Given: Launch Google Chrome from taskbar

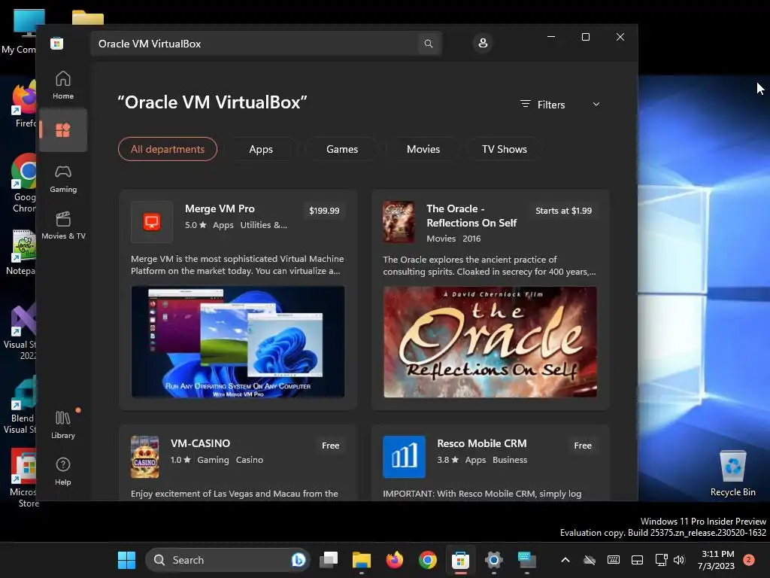Looking at the screenshot, I should 428,560.
